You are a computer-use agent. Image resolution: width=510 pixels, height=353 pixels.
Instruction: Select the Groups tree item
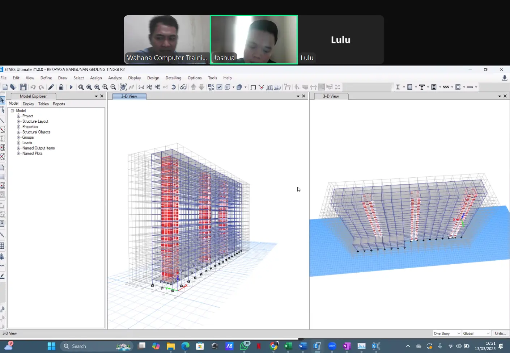coord(28,138)
